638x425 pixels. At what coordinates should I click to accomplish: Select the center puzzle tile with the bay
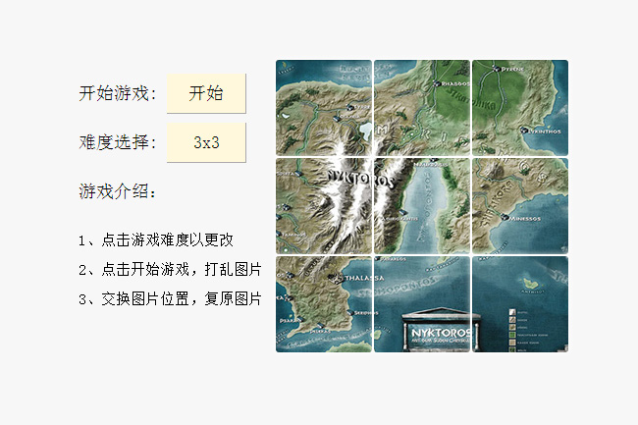tap(422, 206)
